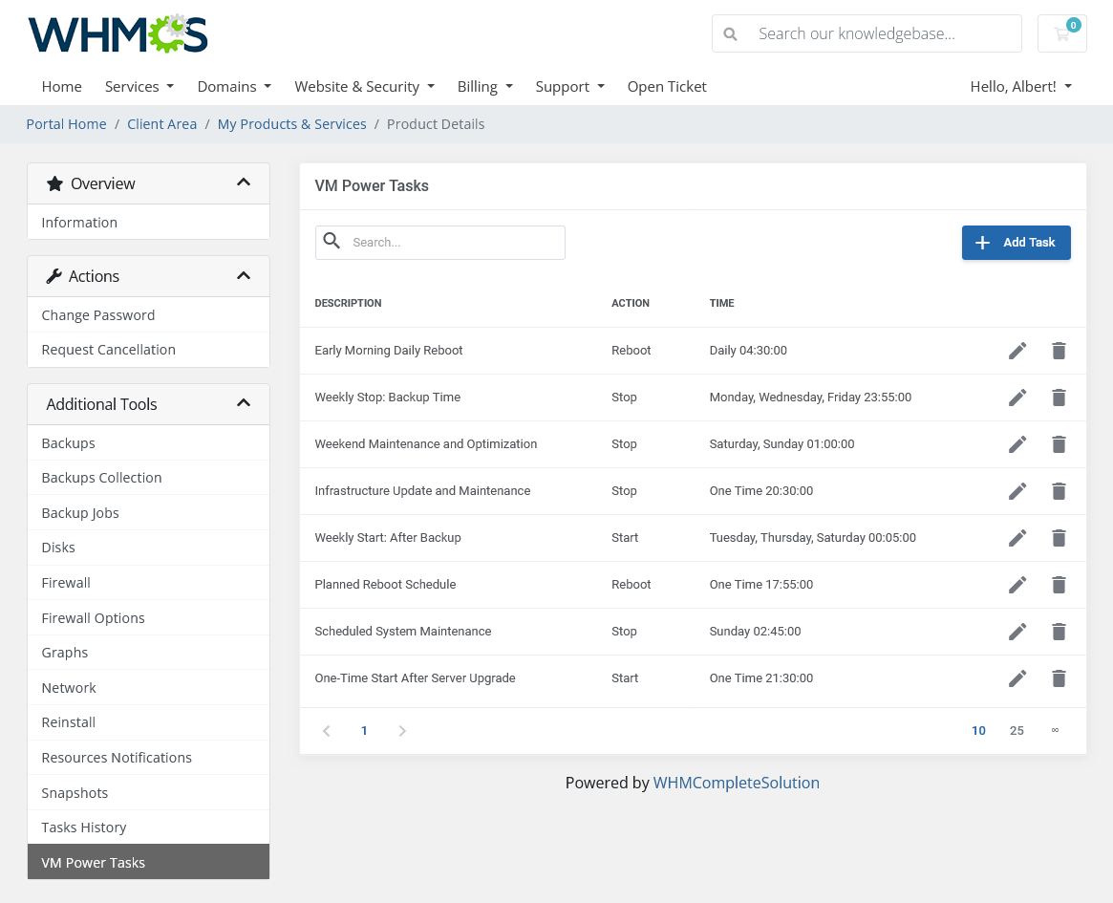Image resolution: width=1113 pixels, height=903 pixels.
Task: Follow the WHMCompleteSolution link
Action: (x=736, y=783)
